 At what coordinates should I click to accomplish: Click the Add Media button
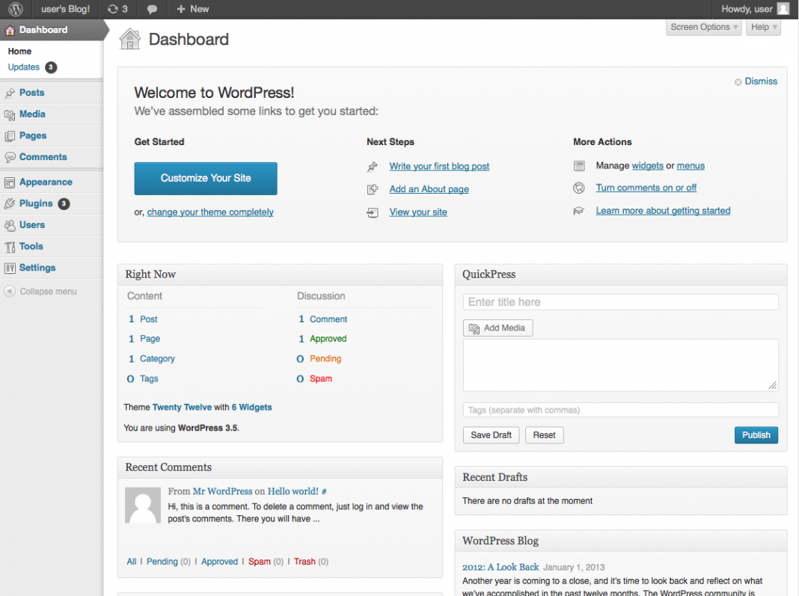(x=498, y=328)
